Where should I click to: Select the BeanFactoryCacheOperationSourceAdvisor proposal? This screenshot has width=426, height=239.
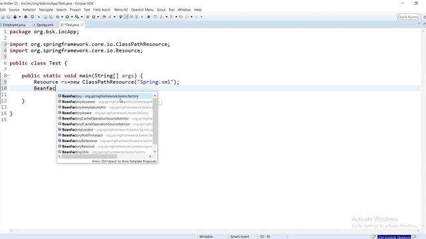point(105,118)
